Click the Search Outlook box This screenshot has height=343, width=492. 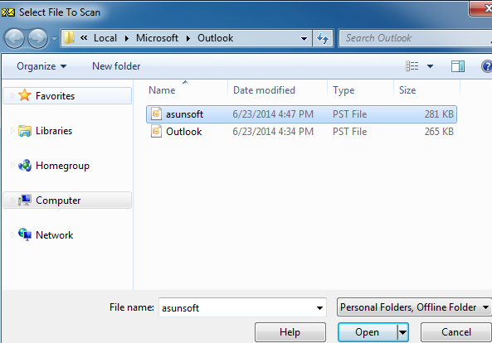(x=416, y=38)
